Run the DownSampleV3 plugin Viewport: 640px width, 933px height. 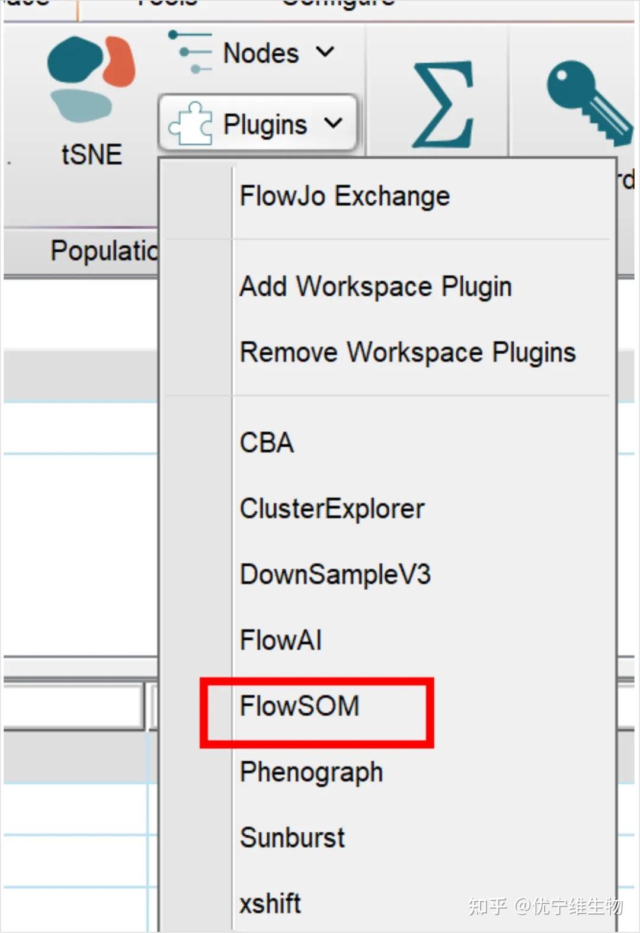(x=335, y=575)
